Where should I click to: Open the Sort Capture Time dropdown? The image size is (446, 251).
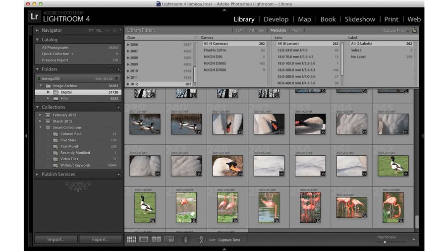click(231, 240)
